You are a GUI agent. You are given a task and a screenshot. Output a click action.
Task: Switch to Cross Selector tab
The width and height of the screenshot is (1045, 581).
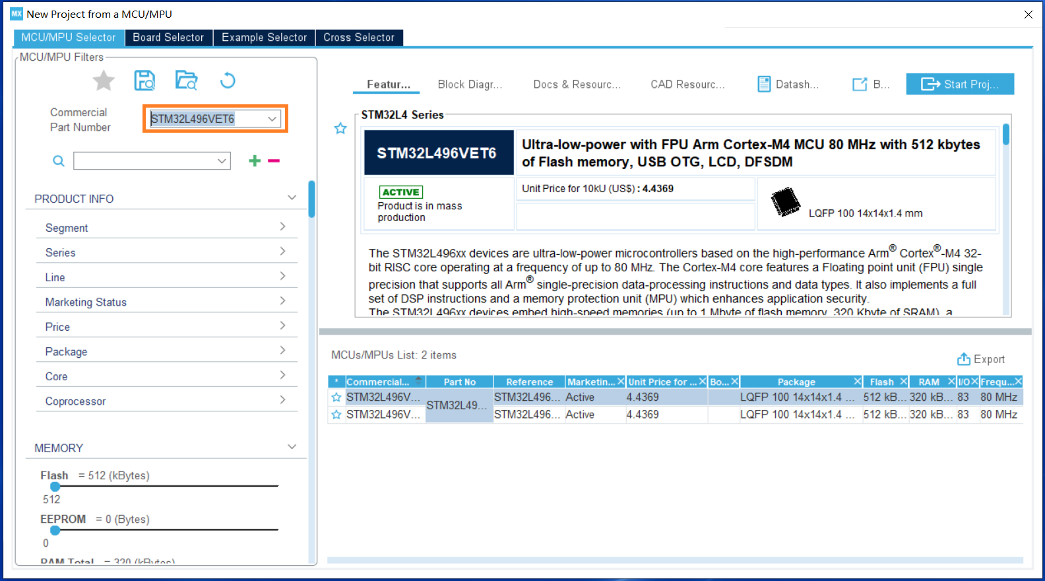(x=359, y=38)
